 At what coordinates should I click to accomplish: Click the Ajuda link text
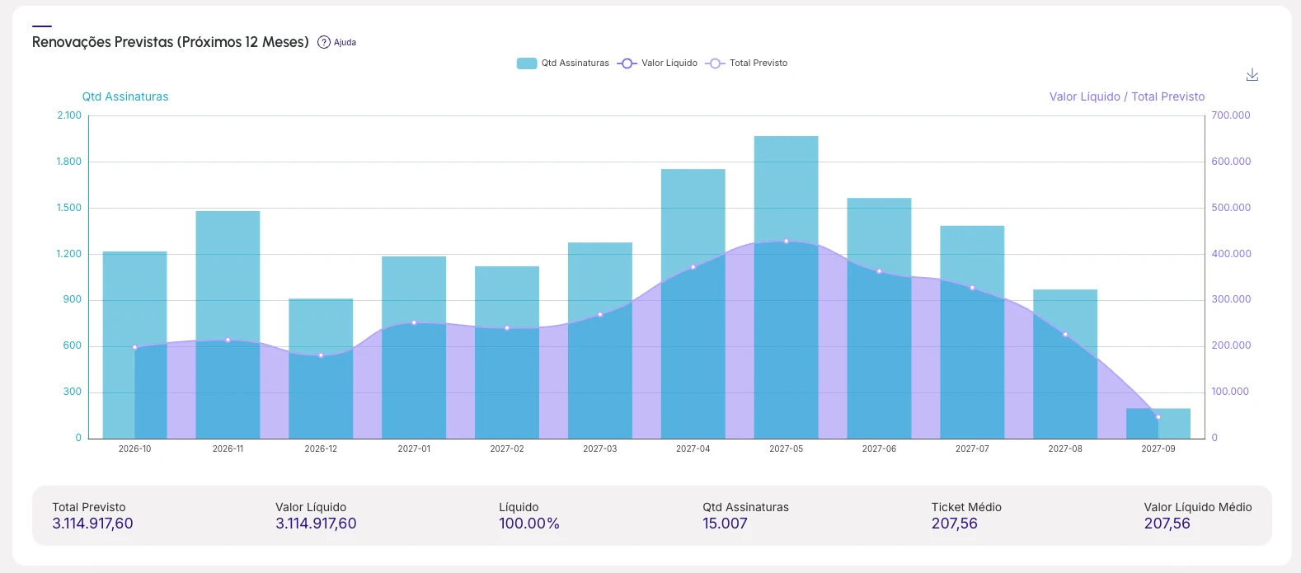coord(345,42)
